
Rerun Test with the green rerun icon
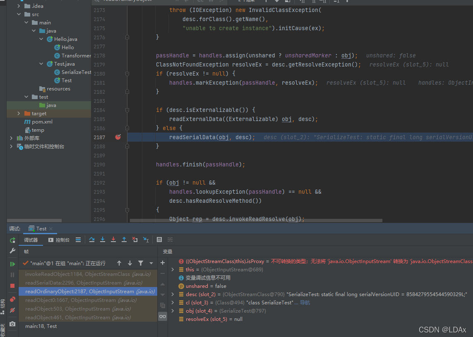[x=12, y=240]
